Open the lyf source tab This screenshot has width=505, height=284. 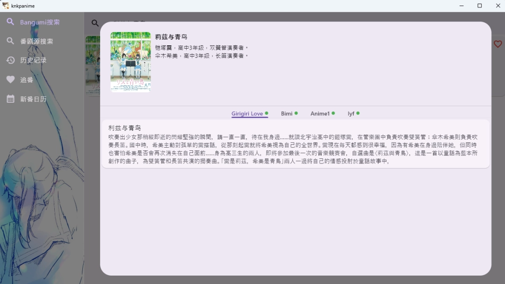[351, 113]
